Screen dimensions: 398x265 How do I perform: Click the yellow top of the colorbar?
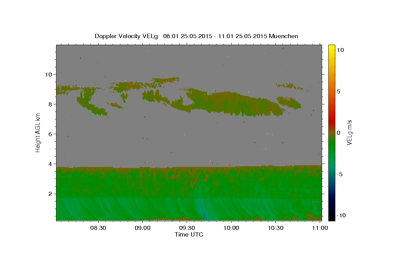331,48
